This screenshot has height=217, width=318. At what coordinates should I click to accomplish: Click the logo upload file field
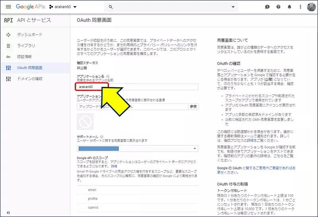click(132, 107)
